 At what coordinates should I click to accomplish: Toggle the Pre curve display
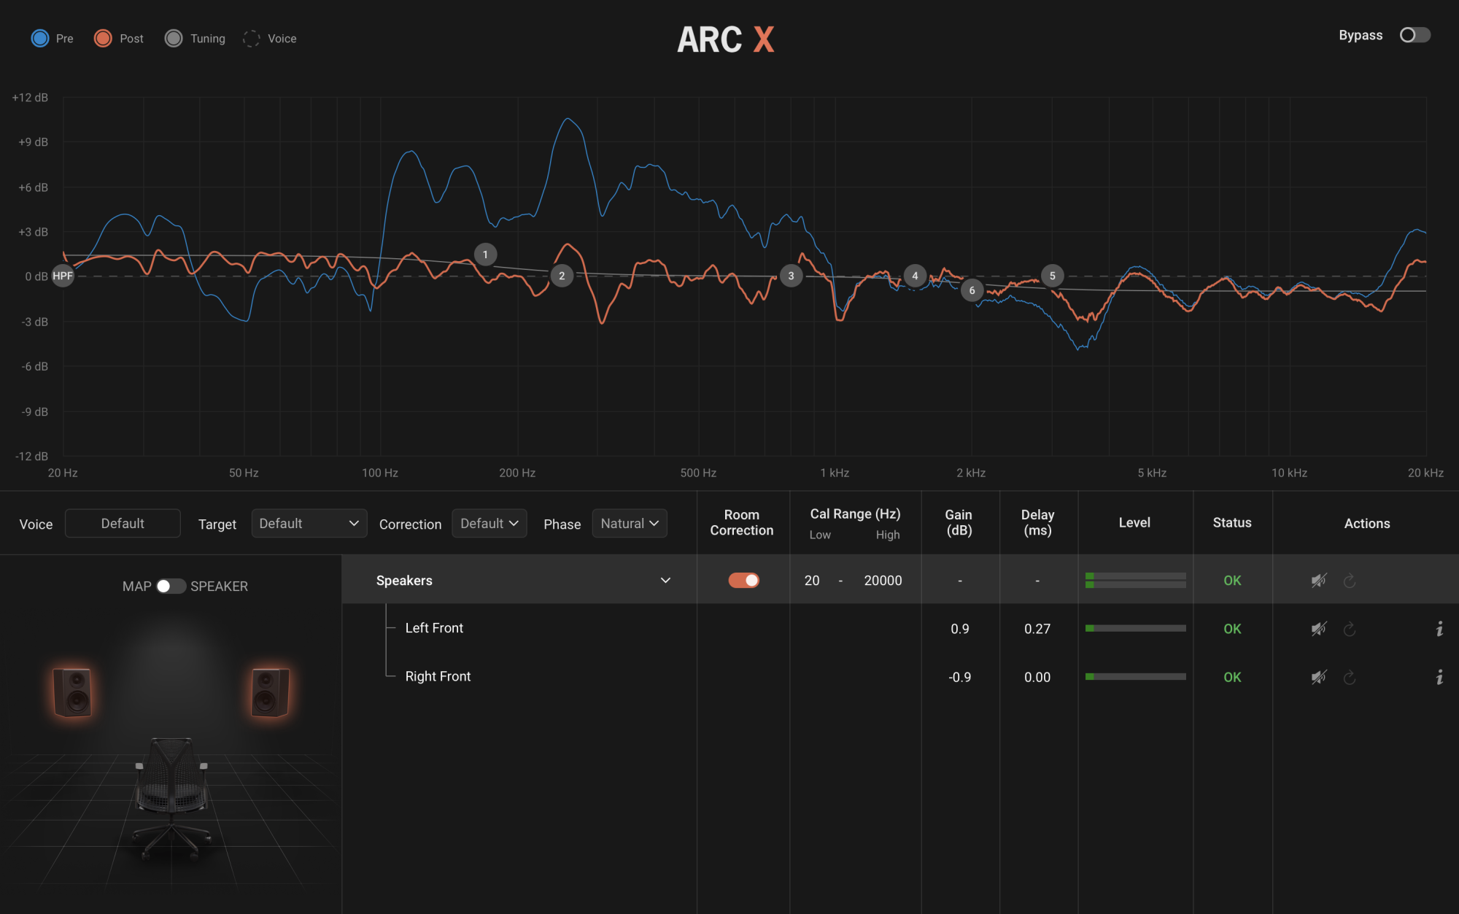tap(40, 39)
